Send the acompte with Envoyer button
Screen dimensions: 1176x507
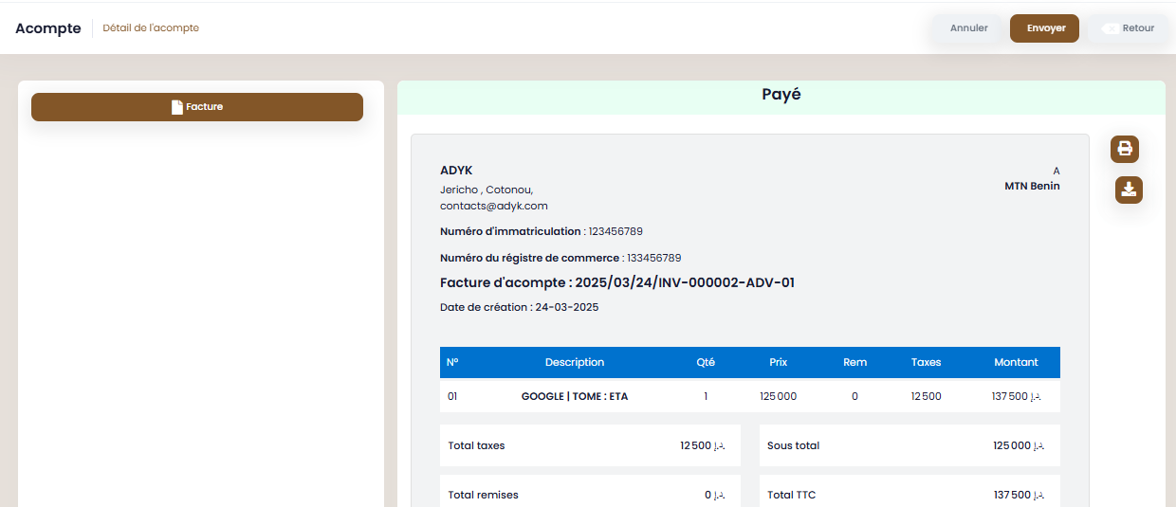tap(1044, 28)
